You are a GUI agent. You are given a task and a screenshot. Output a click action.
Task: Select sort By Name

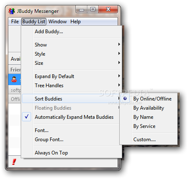(149, 117)
